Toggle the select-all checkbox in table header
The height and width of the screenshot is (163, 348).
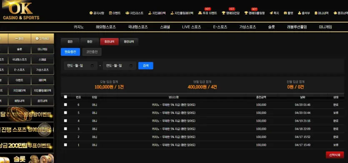tap(65, 97)
